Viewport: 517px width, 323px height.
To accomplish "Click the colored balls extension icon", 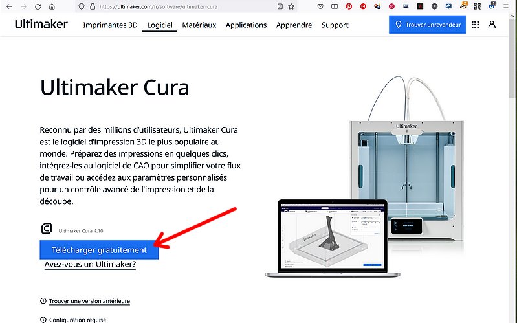I will [x=377, y=6].
